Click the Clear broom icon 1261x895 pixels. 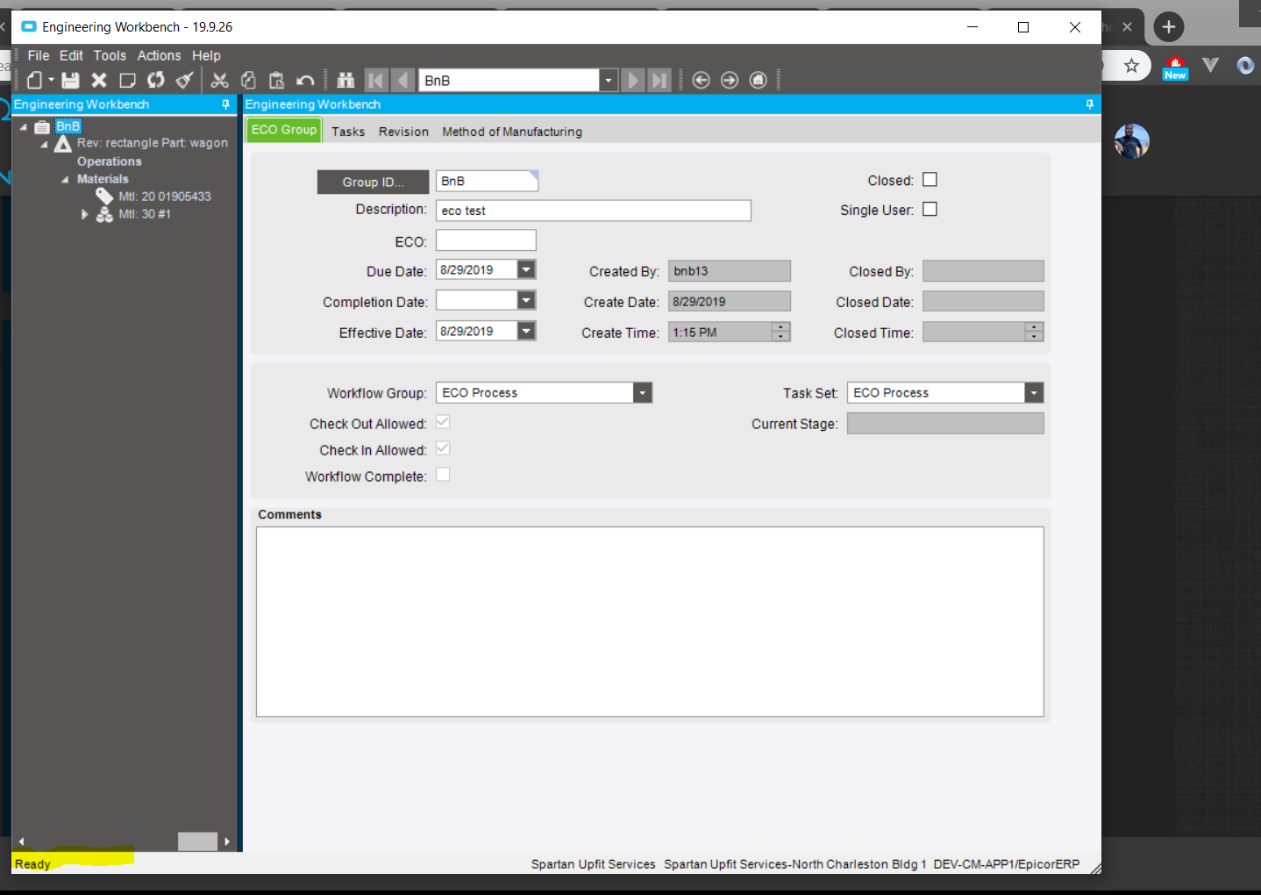click(184, 80)
